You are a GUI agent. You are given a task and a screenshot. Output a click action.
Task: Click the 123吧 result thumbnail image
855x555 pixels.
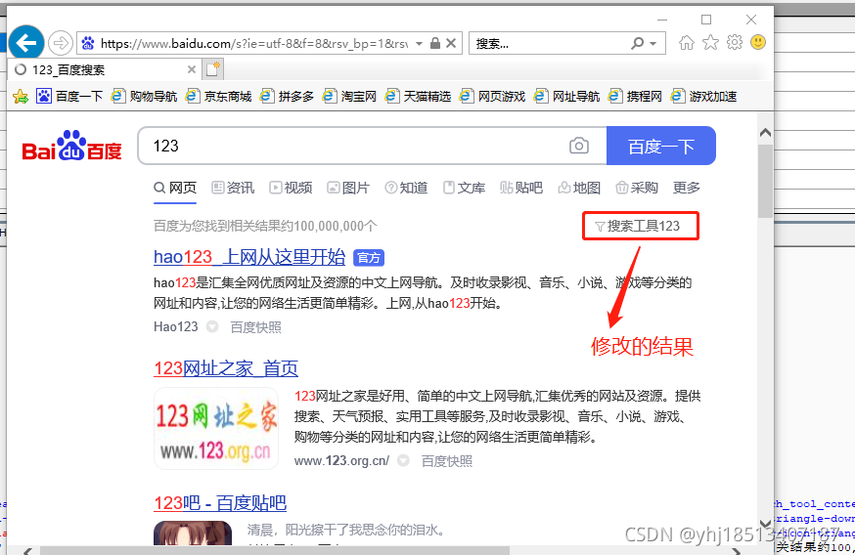pyautogui.click(x=193, y=533)
